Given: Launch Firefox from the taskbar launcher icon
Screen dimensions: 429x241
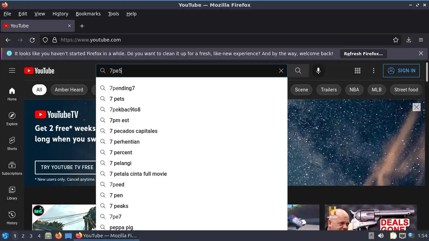Looking at the screenshot, I should tap(58, 236).
